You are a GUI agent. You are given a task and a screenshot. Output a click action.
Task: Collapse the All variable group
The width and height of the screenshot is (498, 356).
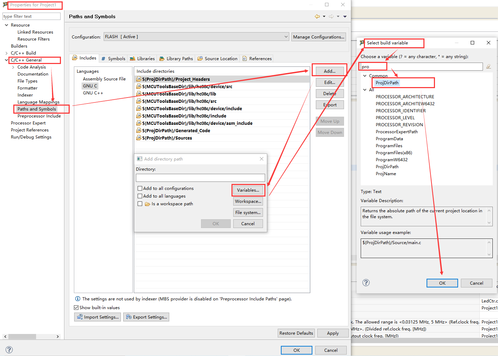click(365, 90)
